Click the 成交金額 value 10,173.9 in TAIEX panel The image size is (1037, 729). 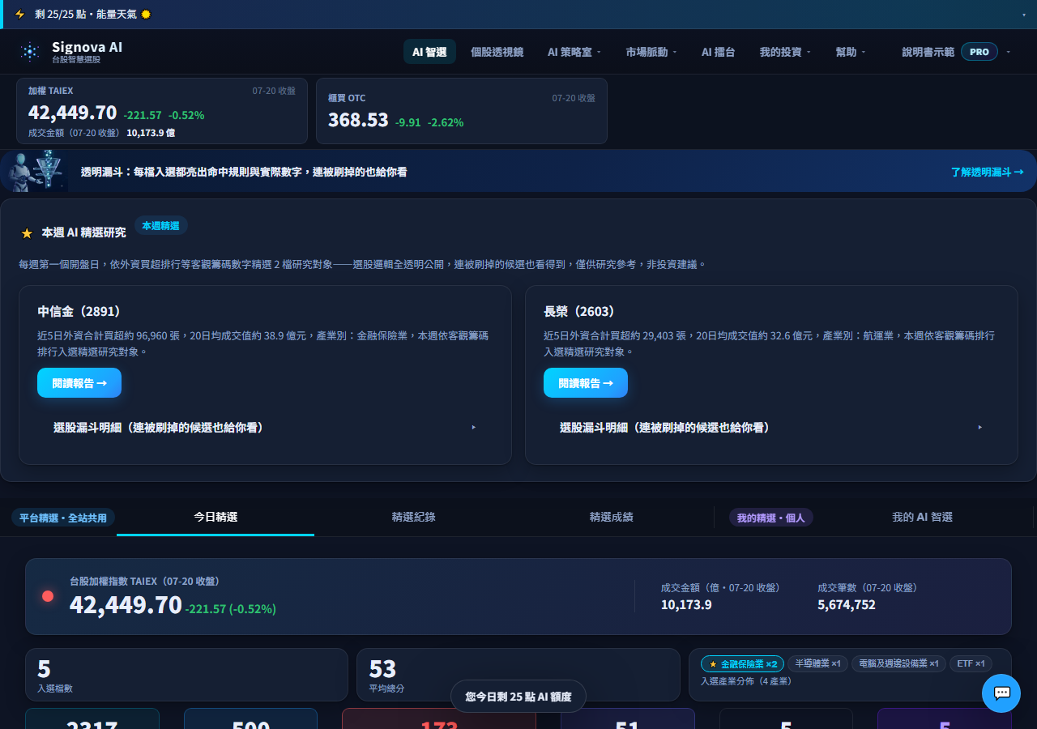point(686,604)
